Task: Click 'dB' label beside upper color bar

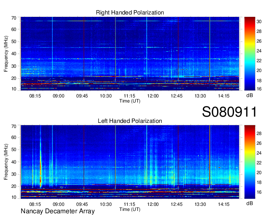Action: point(250,95)
